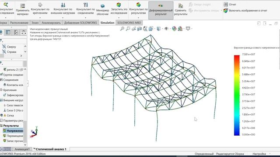The height and width of the screenshot is (157, 280).
Task: Expand Консультант по соединениям dropdown arrow
Action: (85, 17)
